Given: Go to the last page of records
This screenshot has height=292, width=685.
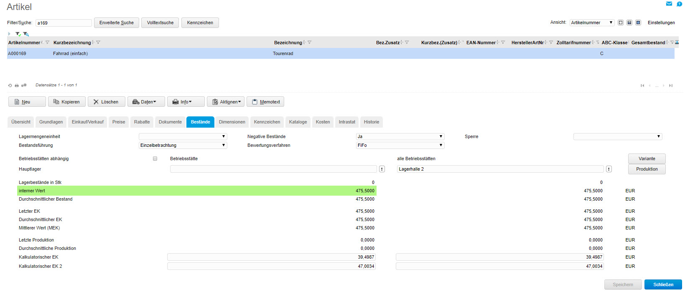Looking at the screenshot, I should tap(671, 86).
